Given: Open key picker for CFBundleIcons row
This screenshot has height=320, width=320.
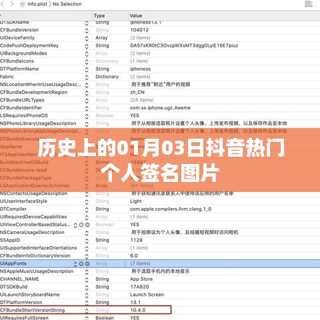Looking at the screenshot, I should pos(87,61).
